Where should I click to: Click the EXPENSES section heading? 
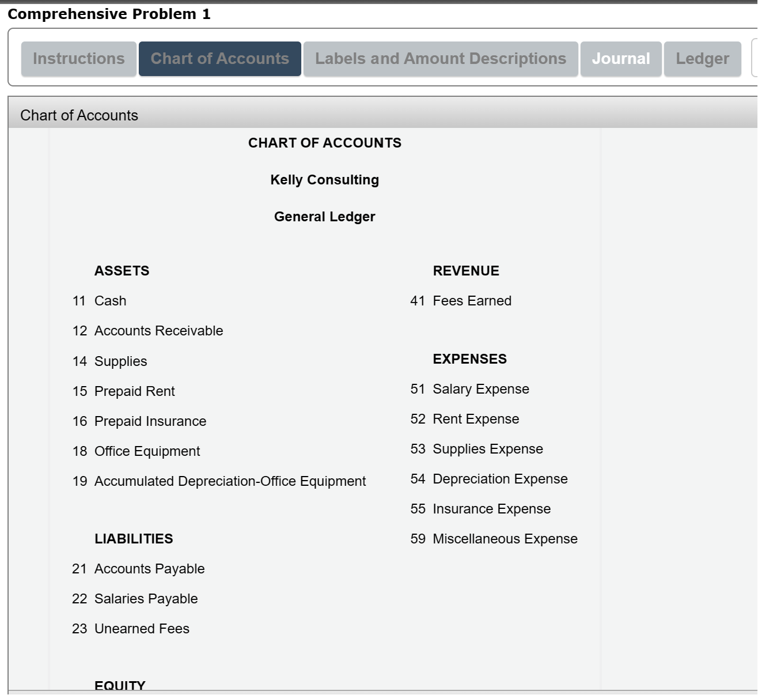(470, 359)
